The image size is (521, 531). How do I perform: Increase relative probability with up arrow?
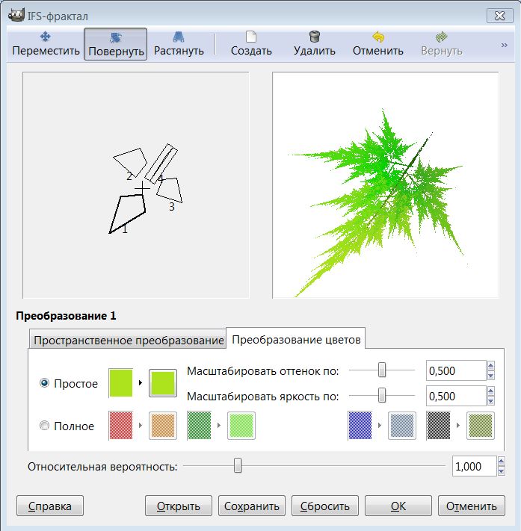tap(491, 462)
